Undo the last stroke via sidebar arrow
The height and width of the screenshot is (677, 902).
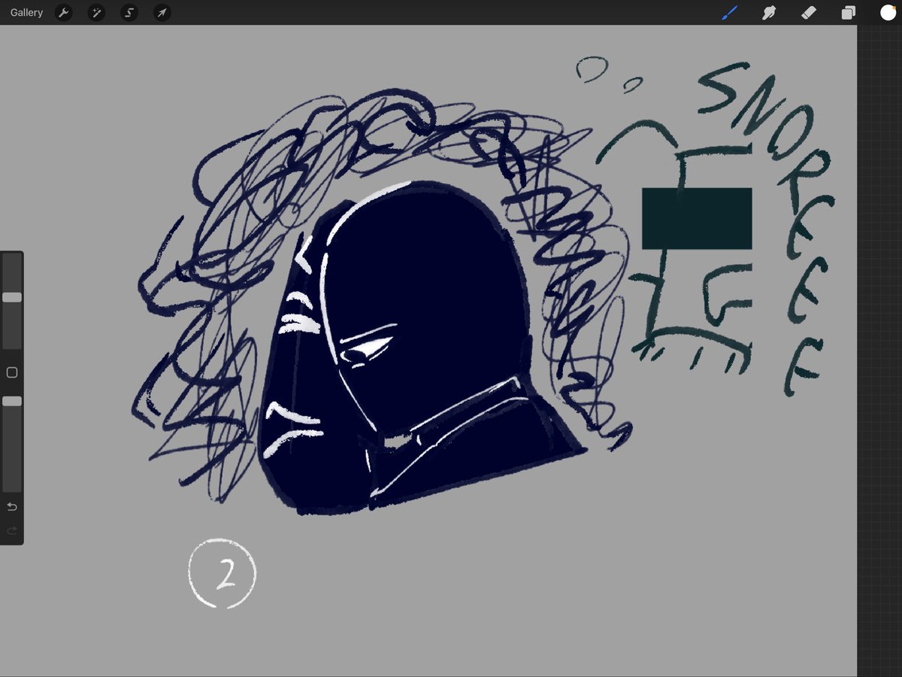coord(11,506)
